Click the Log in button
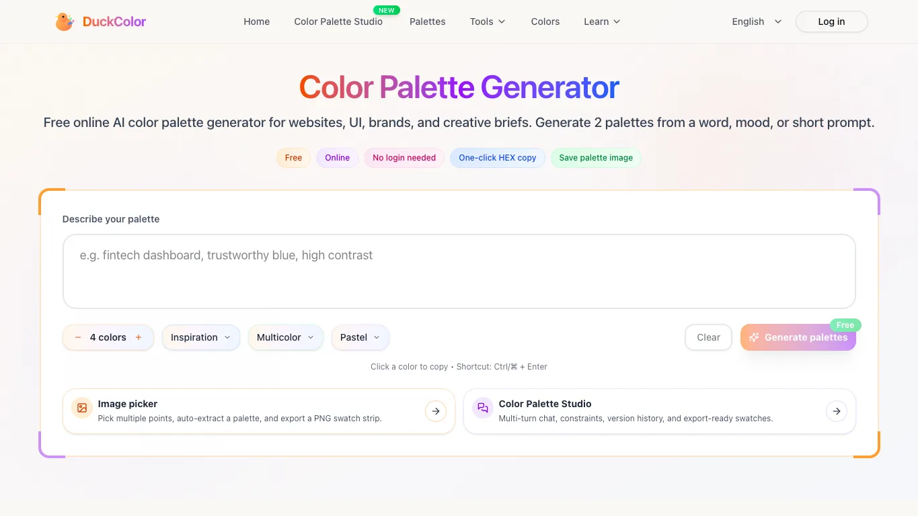 [832, 21]
